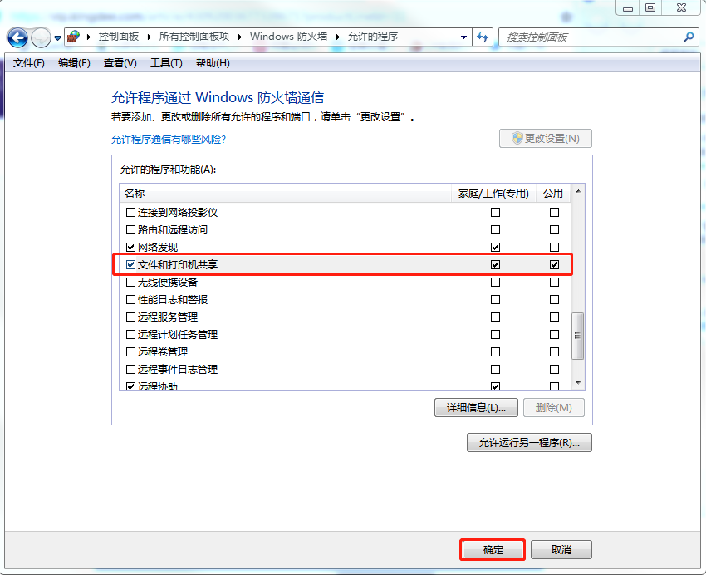
Task: Uncheck the 网络发现 name checkbox
Action: pos(130,248)
